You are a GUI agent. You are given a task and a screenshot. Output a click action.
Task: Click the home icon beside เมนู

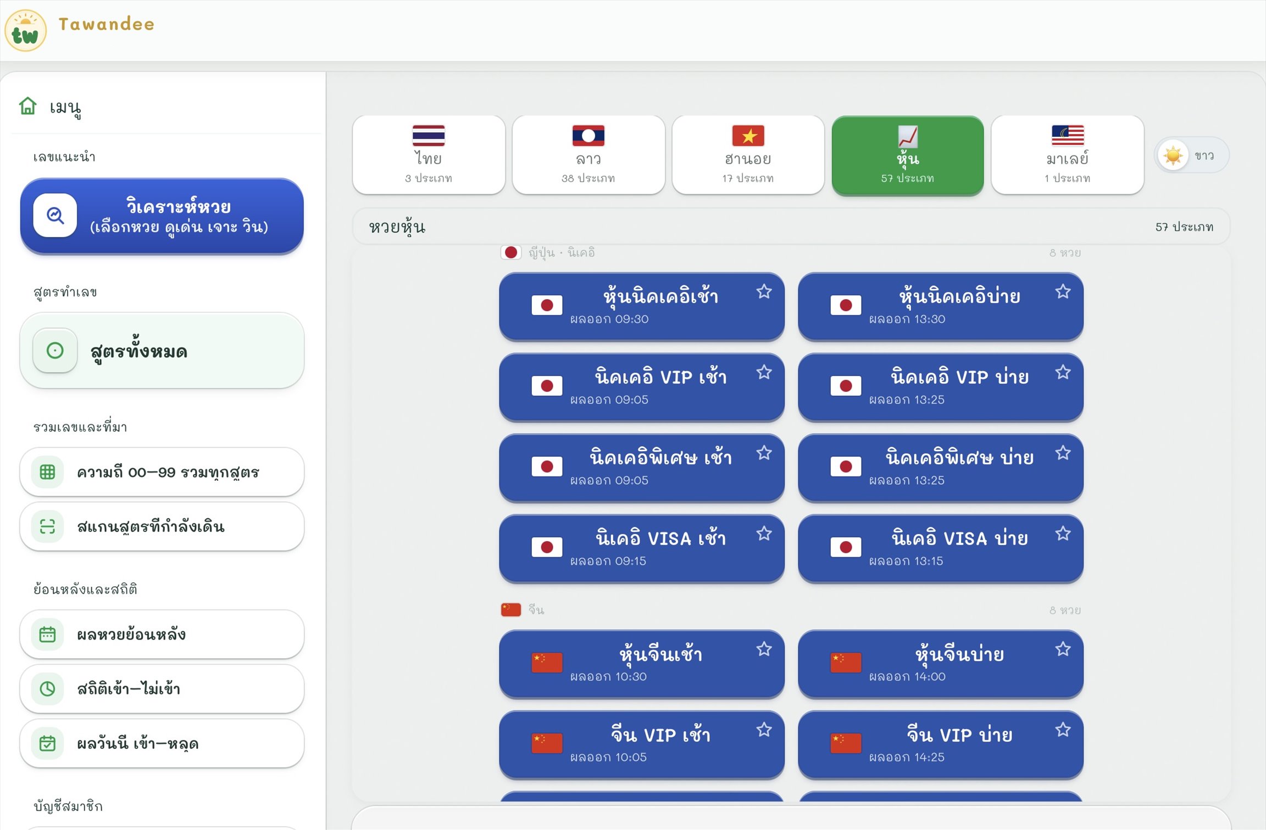28,106
